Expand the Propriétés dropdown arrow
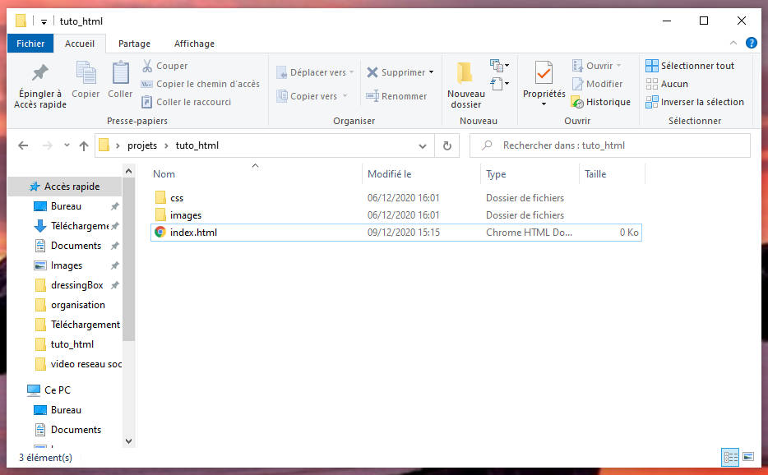The width and height of the screenshot is (768, 475). (544, 104)
